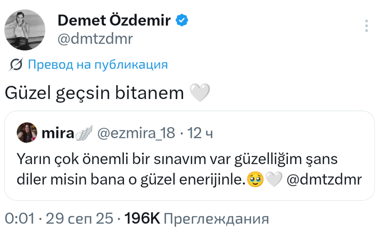Screen dimensions: 377x233
Task: Click the Grok translate icon
Action: (x=16, y=65)
